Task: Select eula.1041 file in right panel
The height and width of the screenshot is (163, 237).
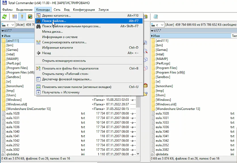Action: click(x=162, y=136)
